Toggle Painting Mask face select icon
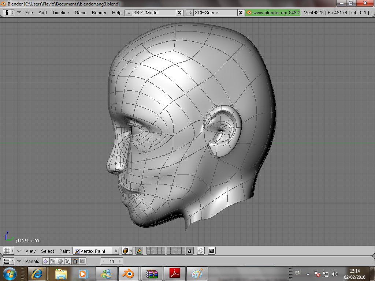 (139, 251)
